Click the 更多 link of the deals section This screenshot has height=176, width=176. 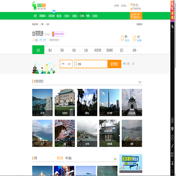click(115, 158)
